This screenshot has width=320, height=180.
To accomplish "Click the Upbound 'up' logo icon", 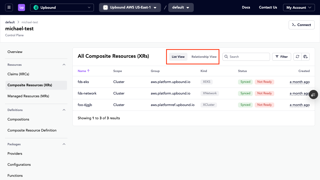I will click(21, 7).
